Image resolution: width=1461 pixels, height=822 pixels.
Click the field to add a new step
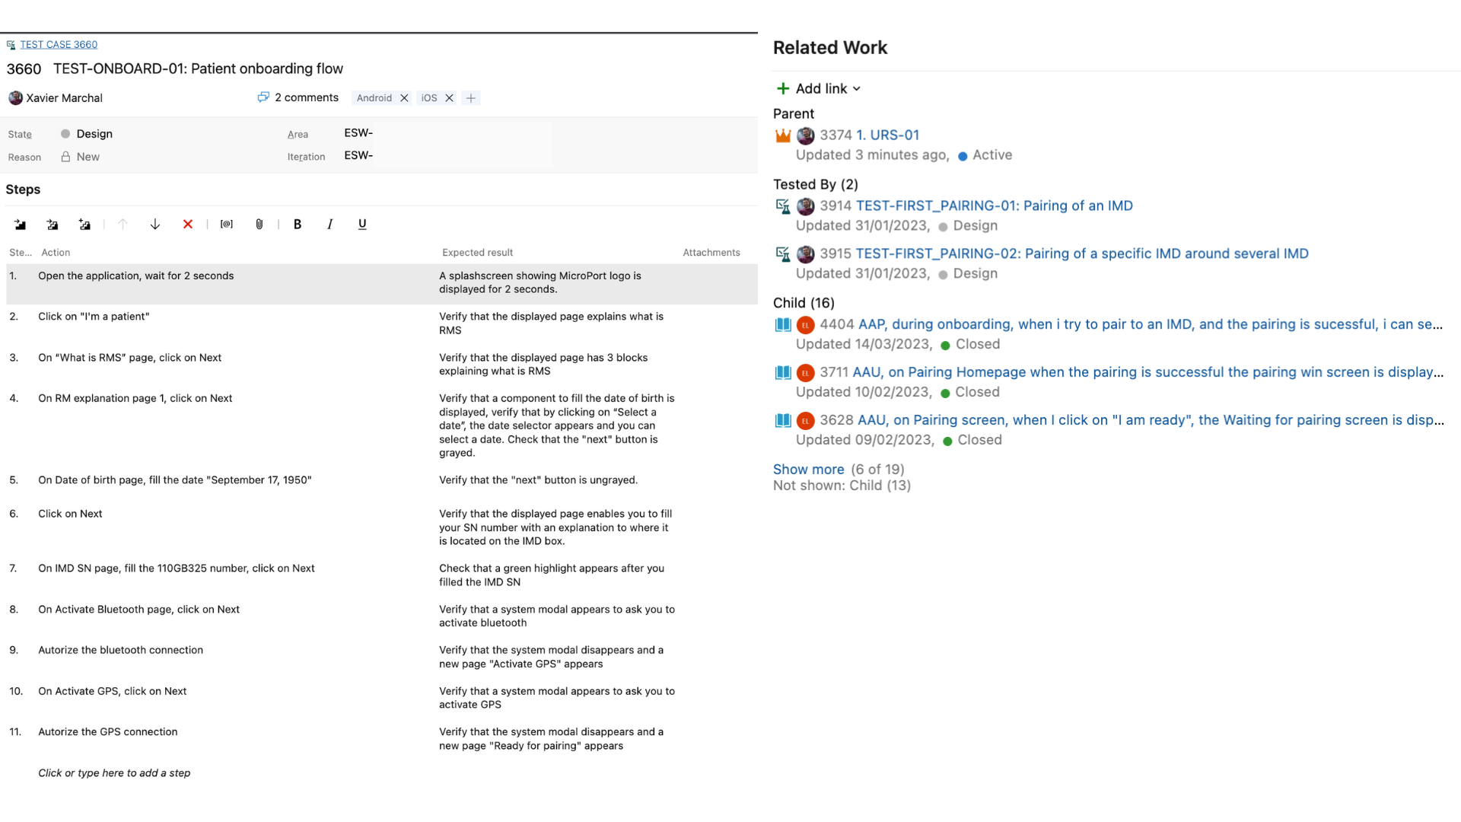tap(114, 773)
